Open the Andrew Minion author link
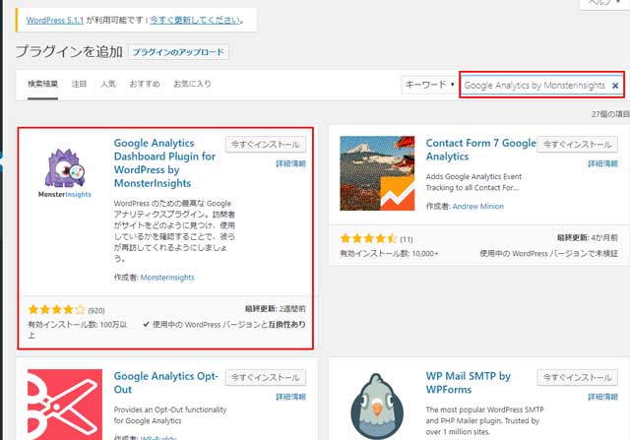Viewport: 630px width, 440px height. [x=478, y=206]
